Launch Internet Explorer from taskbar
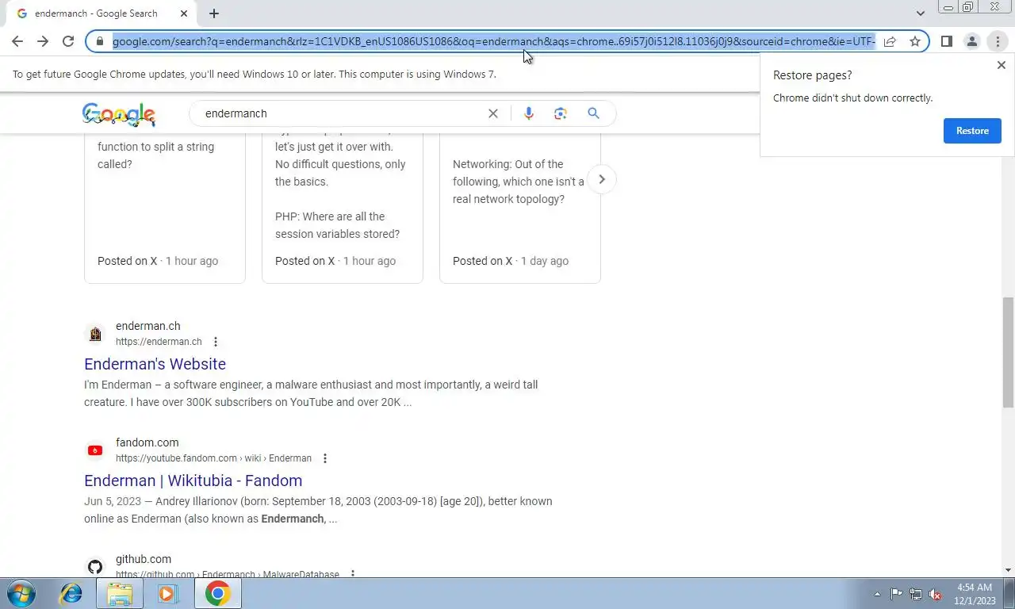The height and width of the screenshot is (609, 1015). [x=71, y=593]
